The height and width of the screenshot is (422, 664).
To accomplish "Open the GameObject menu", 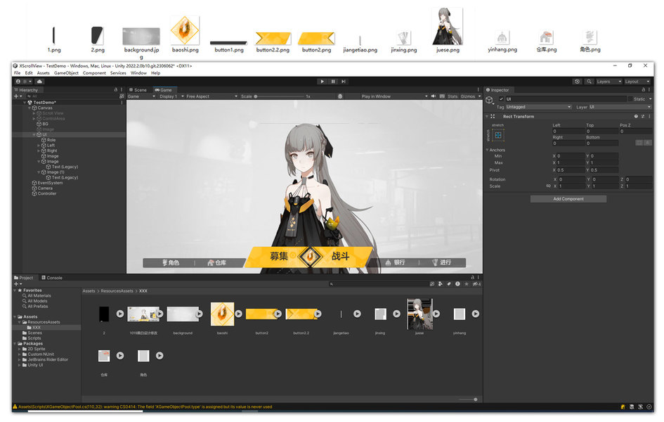I will (66, 73).
